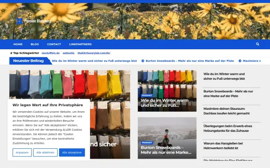
Task: Click the Neuester Beitrag label
Action: 28,60
